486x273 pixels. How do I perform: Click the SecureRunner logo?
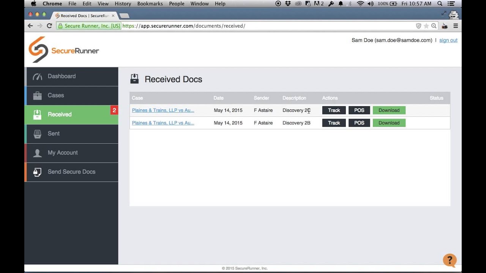point(64,50)
